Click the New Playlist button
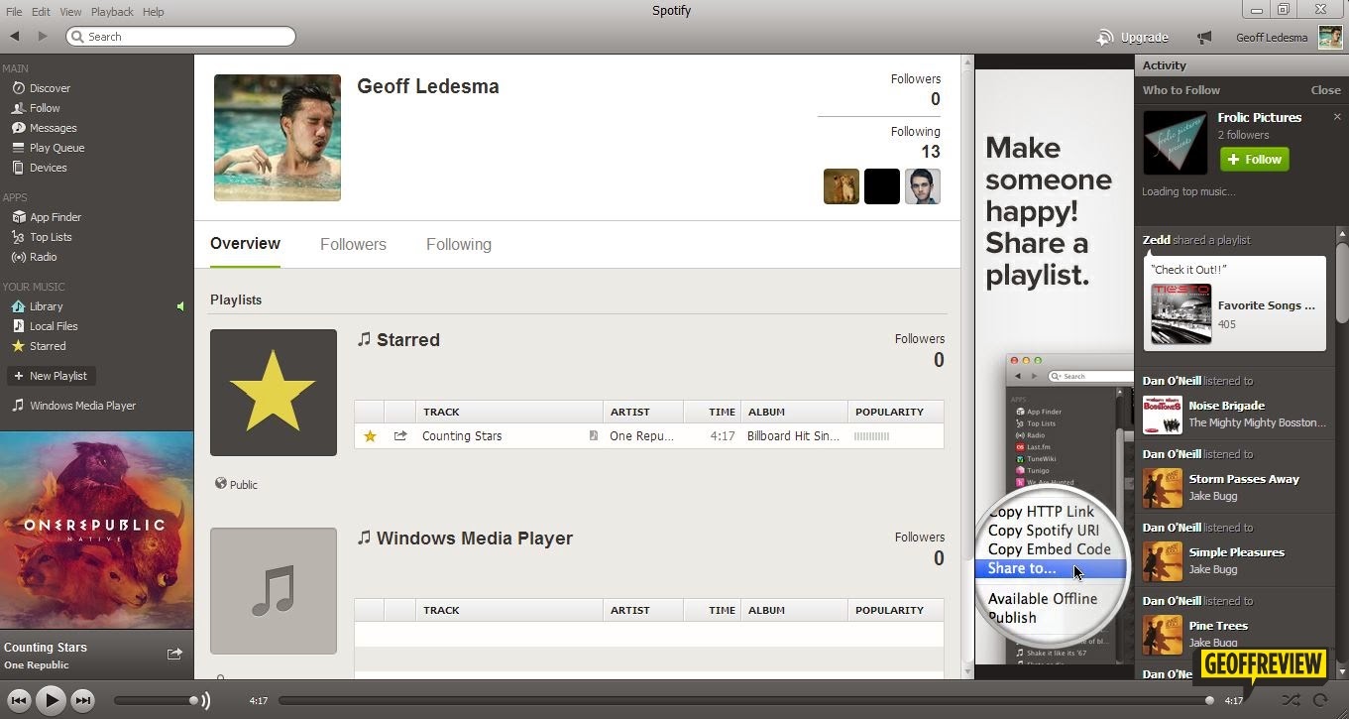1349x719 pixels. [51, 376]
